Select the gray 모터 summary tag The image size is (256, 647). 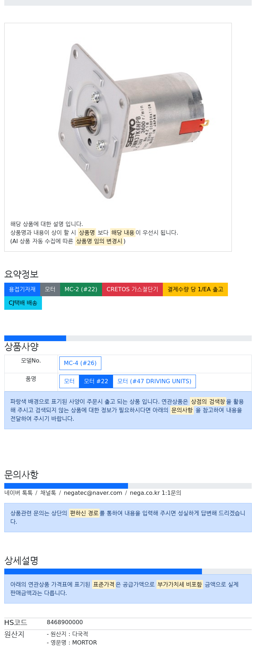(x=50, y=289)
